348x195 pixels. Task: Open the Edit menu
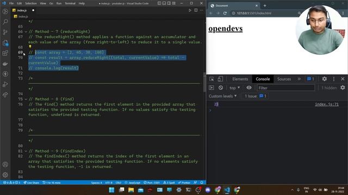point(20,3)
